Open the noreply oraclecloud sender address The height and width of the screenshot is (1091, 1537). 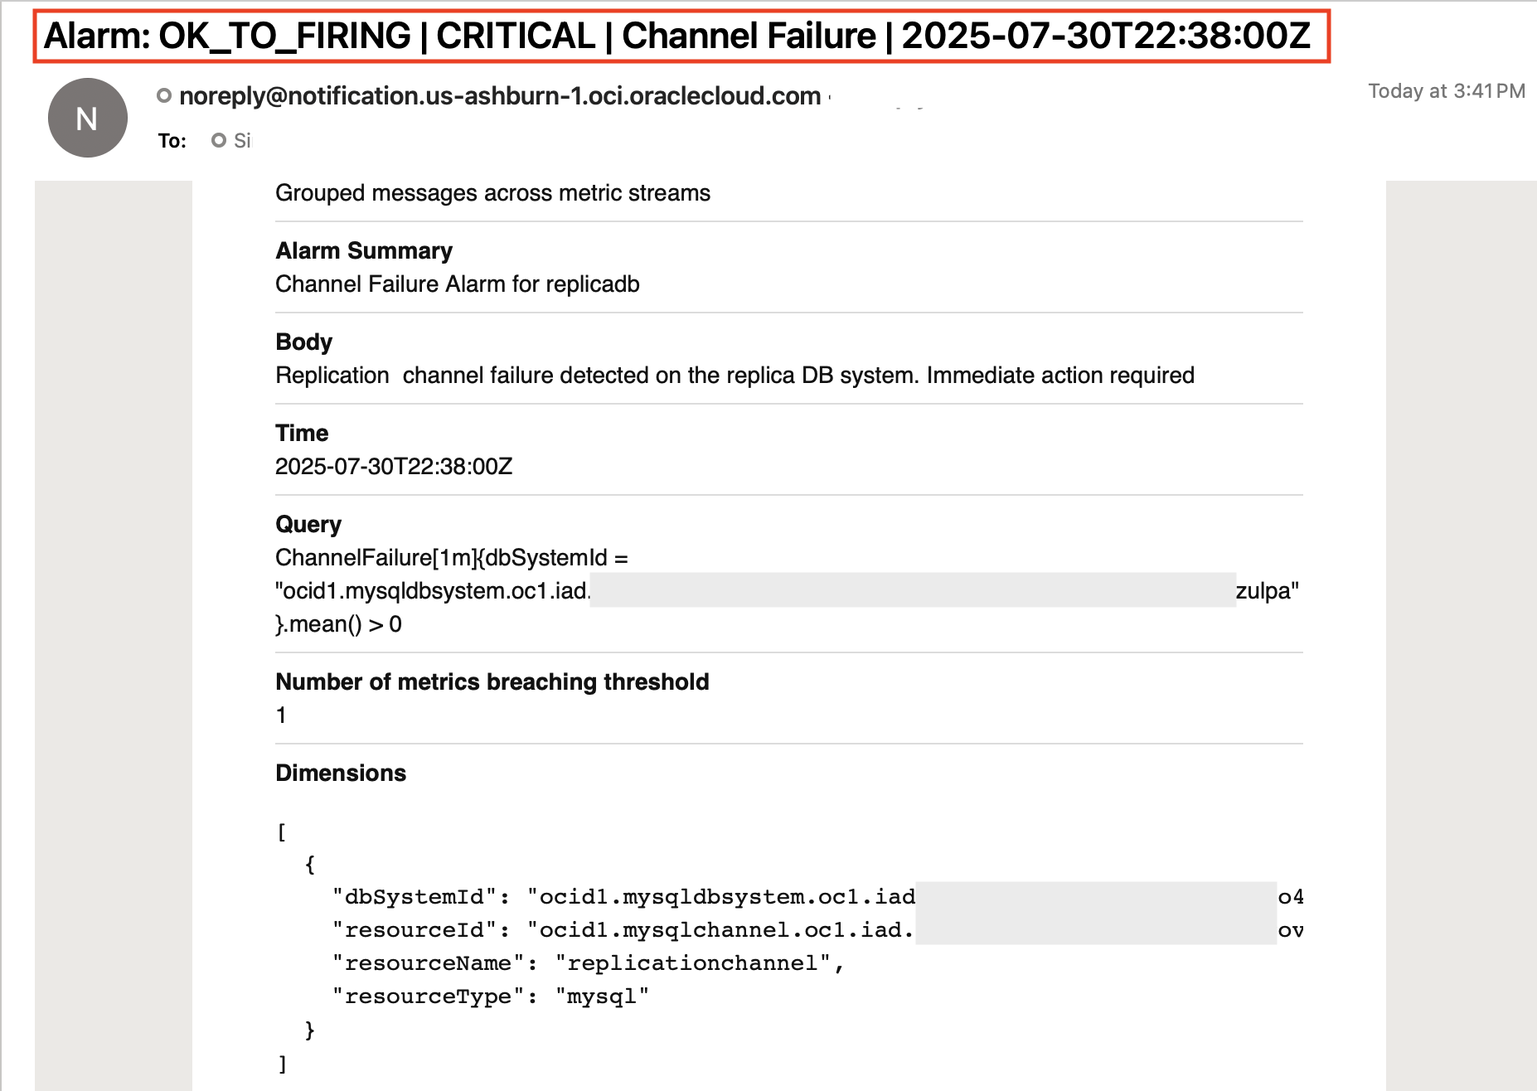coord(499,96)
